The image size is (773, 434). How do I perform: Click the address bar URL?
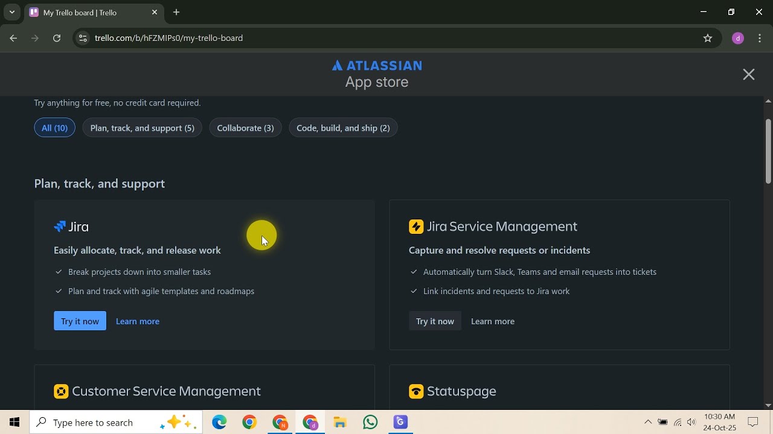(168, 38)
